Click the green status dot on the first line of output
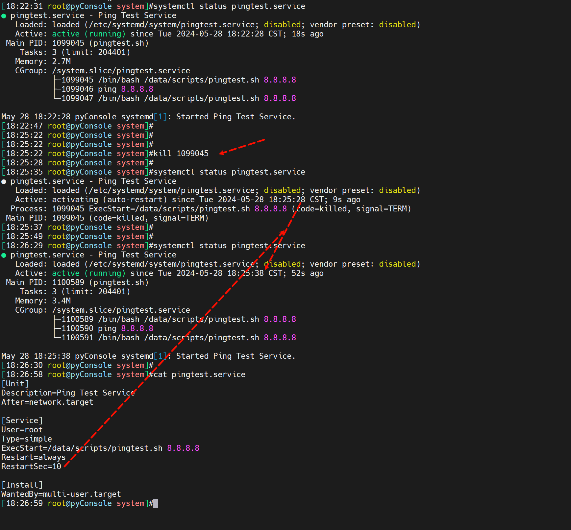This screenshot has height=530, width=571. pyautogui.click(x=4, y=16)
